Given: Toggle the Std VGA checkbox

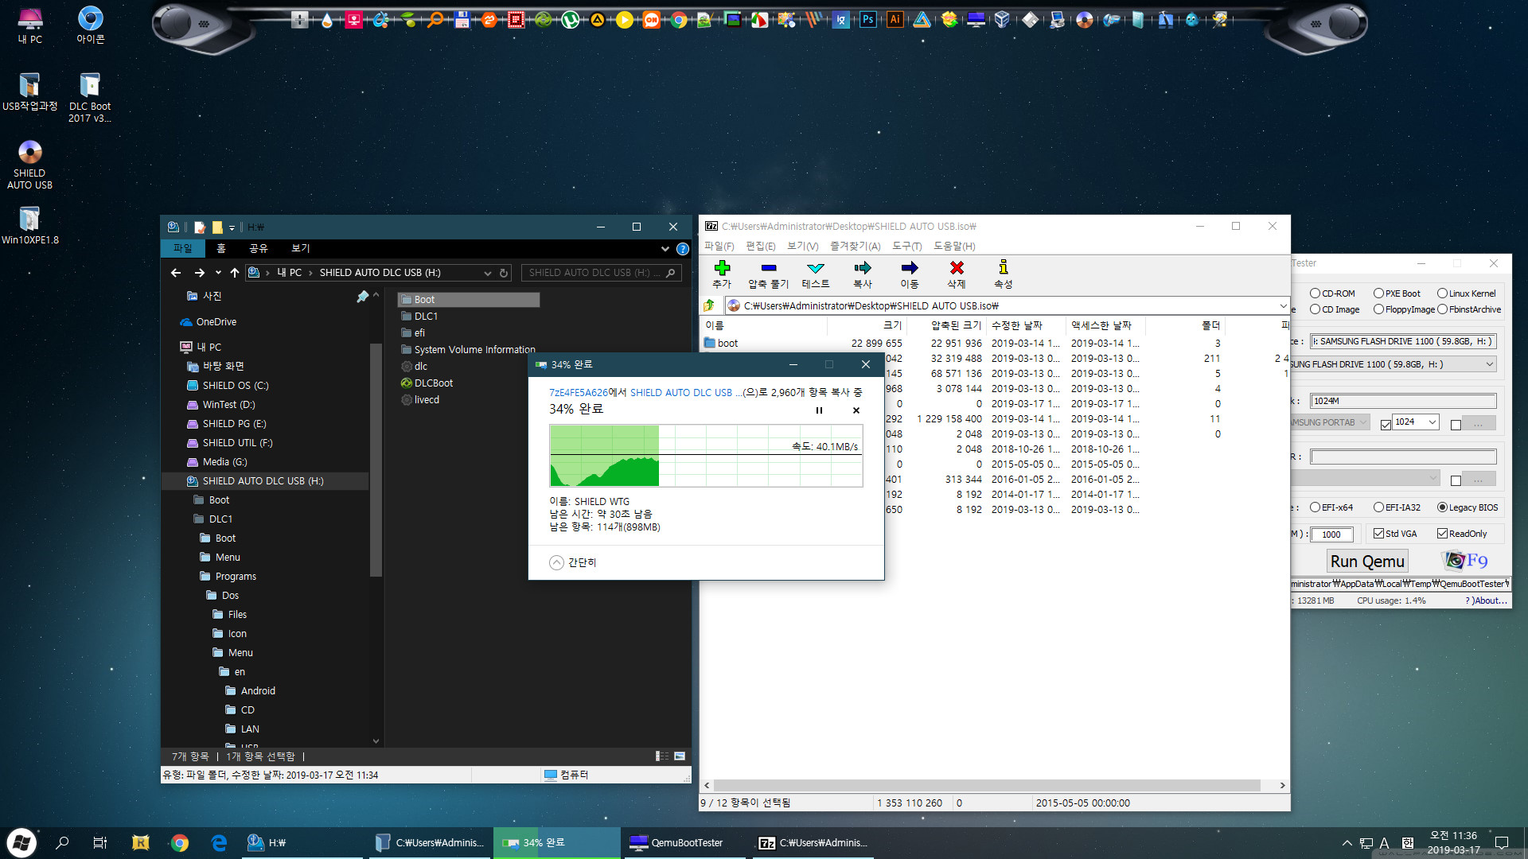Looking at the screenshot, I should (1379, 534).
